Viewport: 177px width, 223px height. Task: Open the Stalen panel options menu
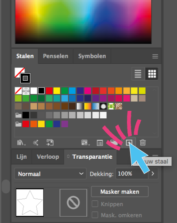[155, 56]
